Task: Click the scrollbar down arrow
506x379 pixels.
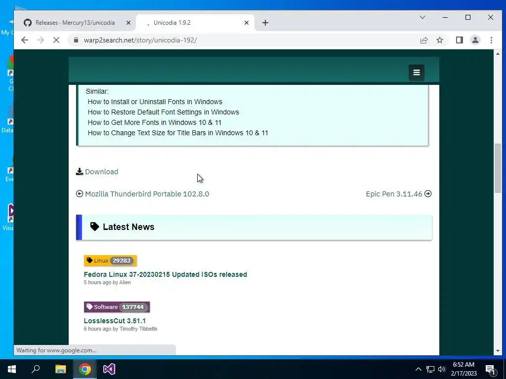Action: (x=498, y=351)
